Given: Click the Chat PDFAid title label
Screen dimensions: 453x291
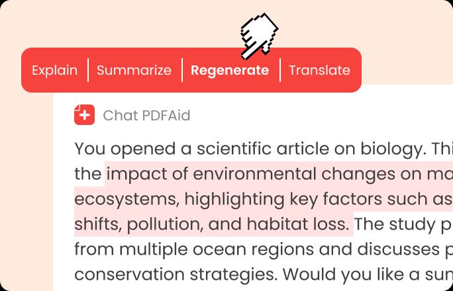Looking at the screenshot, I should tap(146, 116).
